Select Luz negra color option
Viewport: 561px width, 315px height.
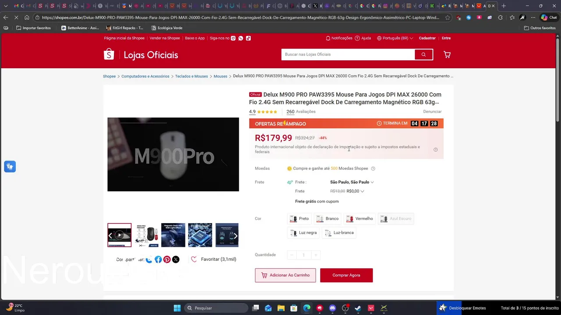303,233
